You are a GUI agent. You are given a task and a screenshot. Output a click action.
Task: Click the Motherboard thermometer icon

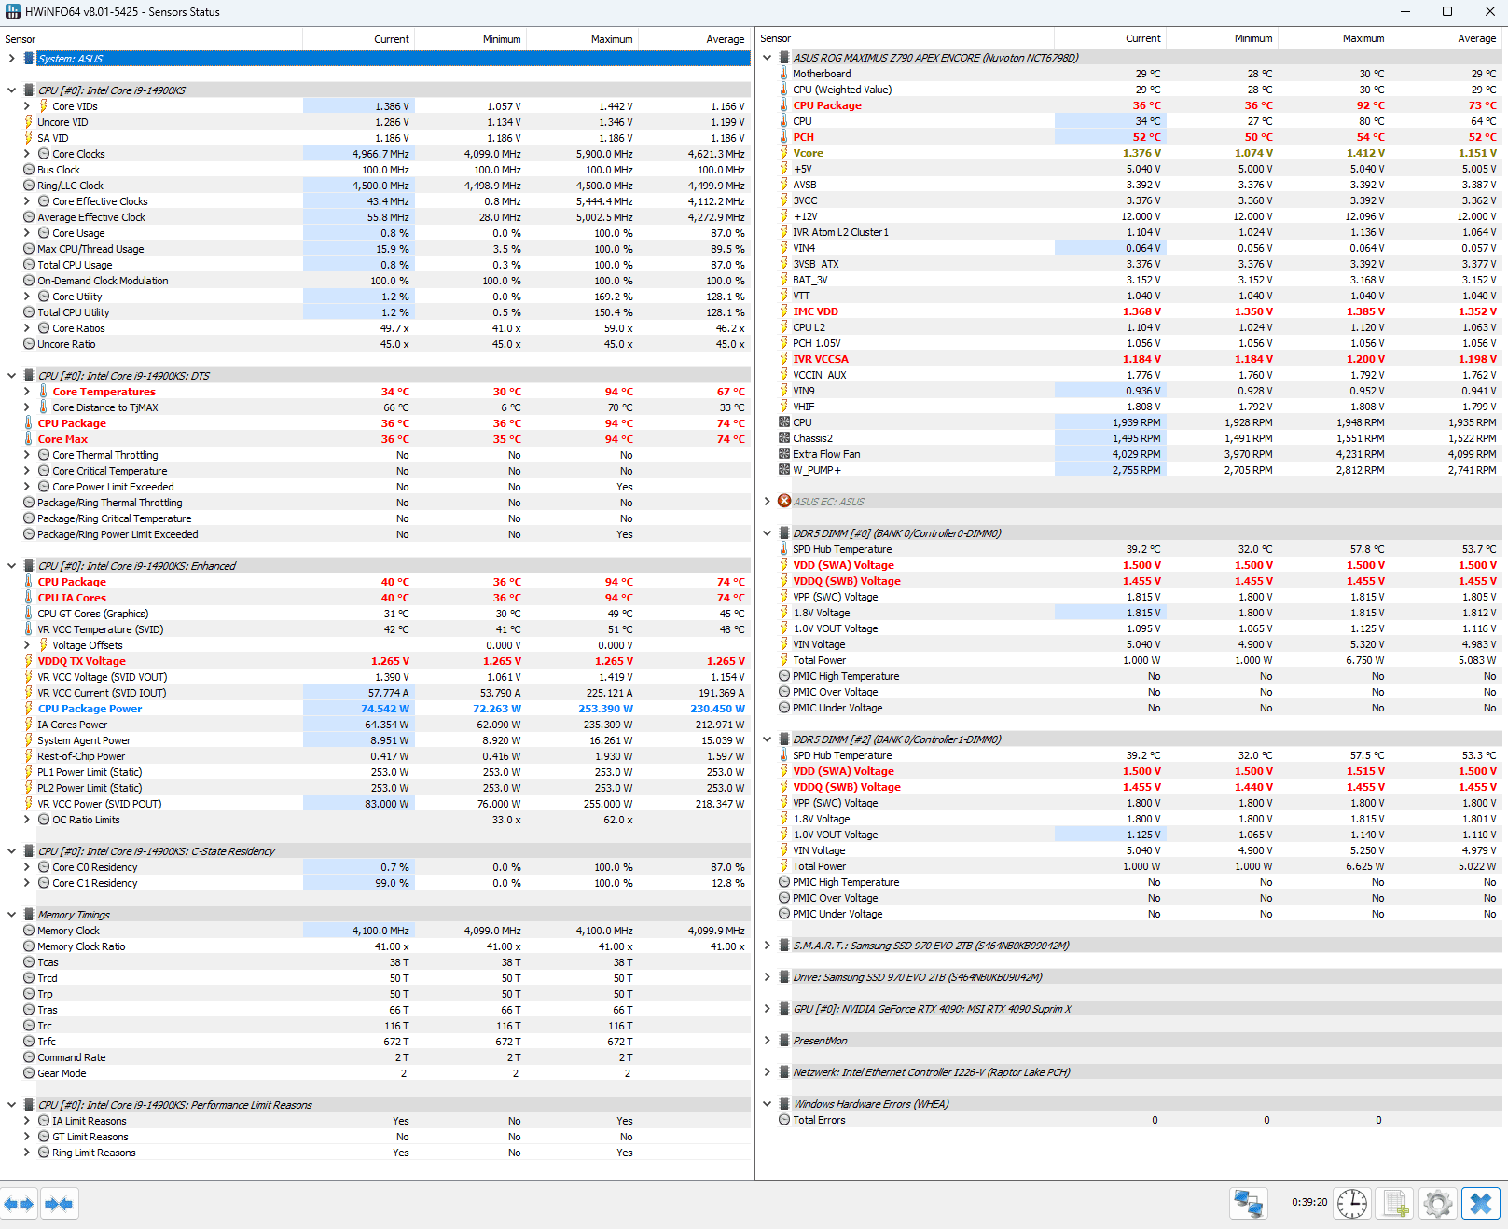784,74
